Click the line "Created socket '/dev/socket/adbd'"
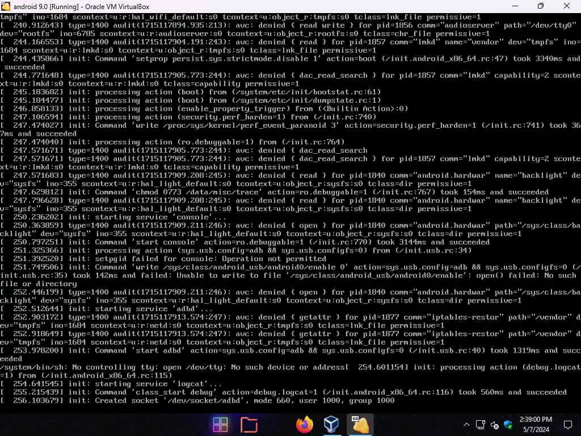This screenshot has height=436, width=581. pos(197,400)
